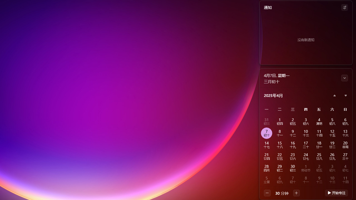Select May 5 立夏 date
356x200 pixels.
pos(266,180)
